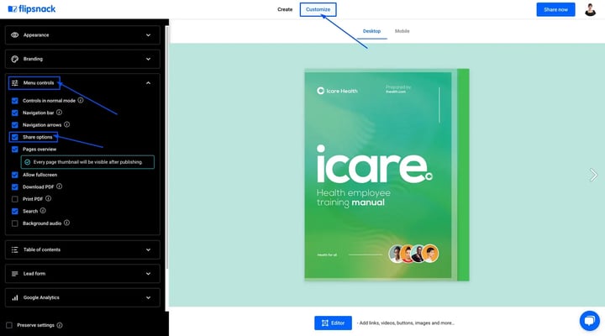605x336 pixels.
Task: Uncheck the Allow fullscreen checkbox
Action: [14, 175]
